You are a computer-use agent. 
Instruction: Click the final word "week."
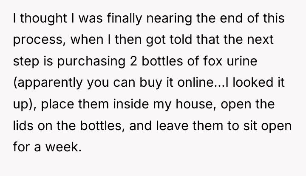coord(63,147)
